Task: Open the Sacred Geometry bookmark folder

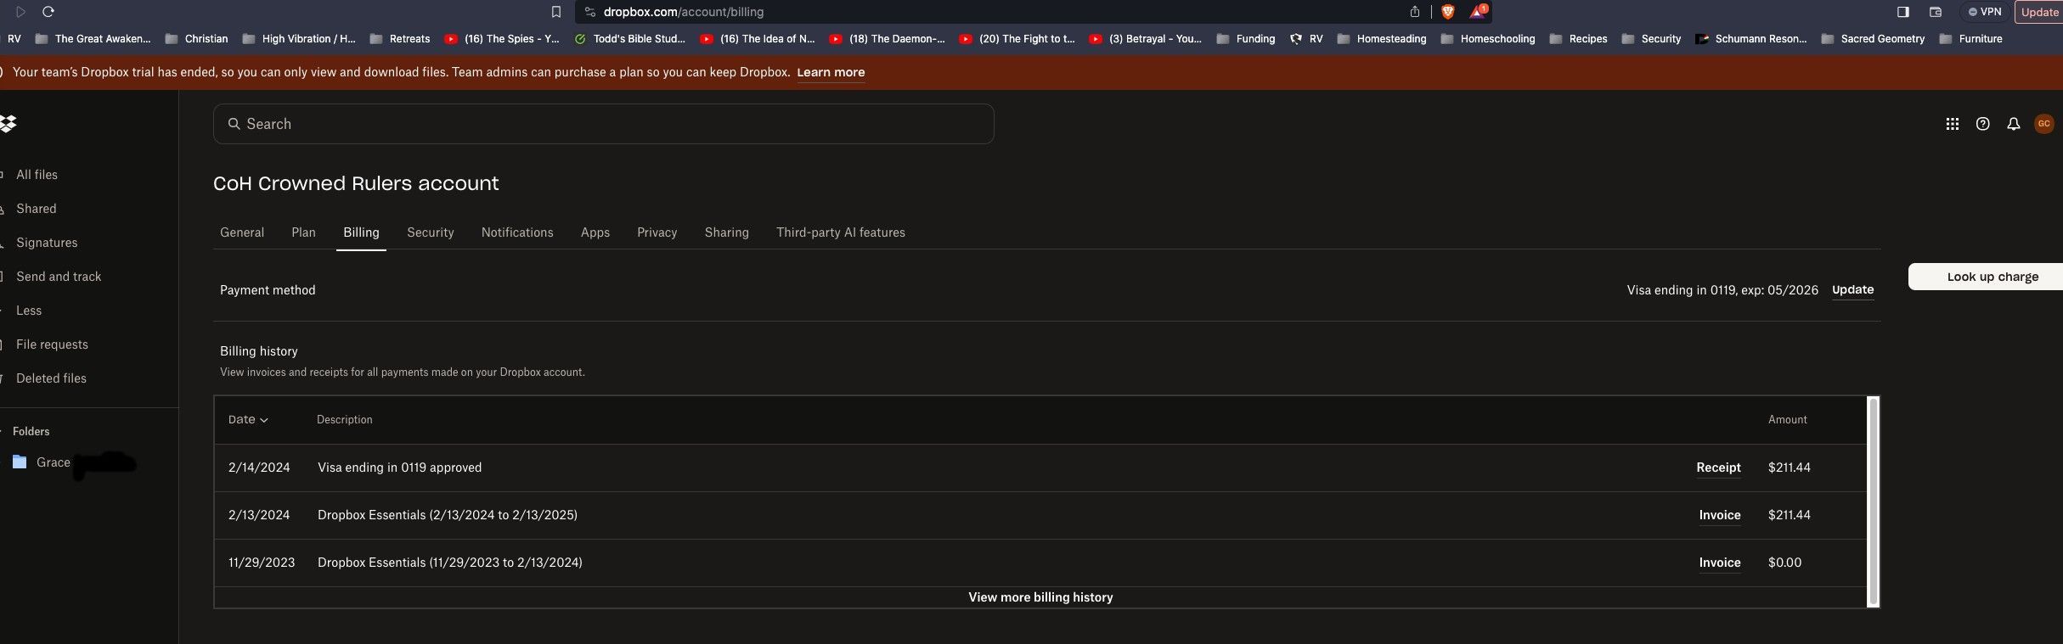Action: [1873, 39]
